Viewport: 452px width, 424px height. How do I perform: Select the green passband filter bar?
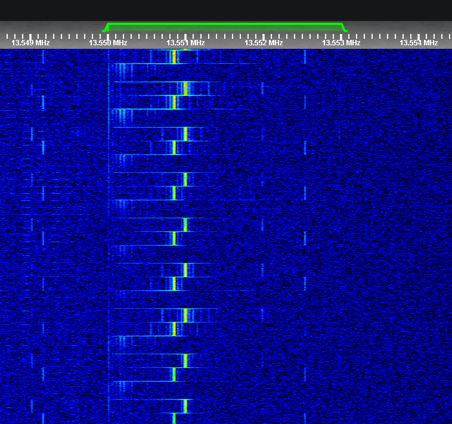225,27
